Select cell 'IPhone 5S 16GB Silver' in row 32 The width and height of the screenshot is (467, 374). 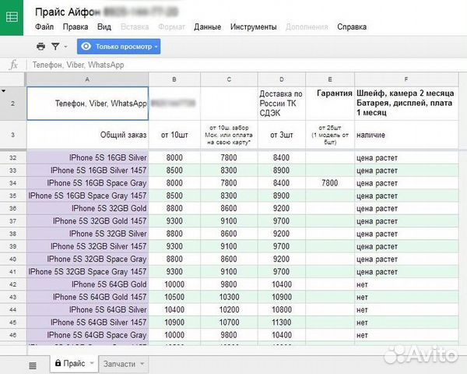pyautogui.click(x=87, y=157)
